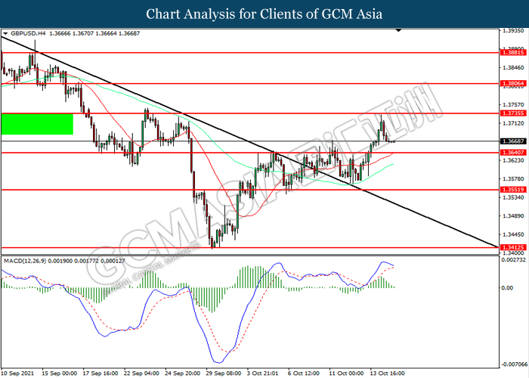Click the 29 Sep 08:00 time label
This screenshot has height=378, width=529.
pyautogui.click(x=224, y=373)
